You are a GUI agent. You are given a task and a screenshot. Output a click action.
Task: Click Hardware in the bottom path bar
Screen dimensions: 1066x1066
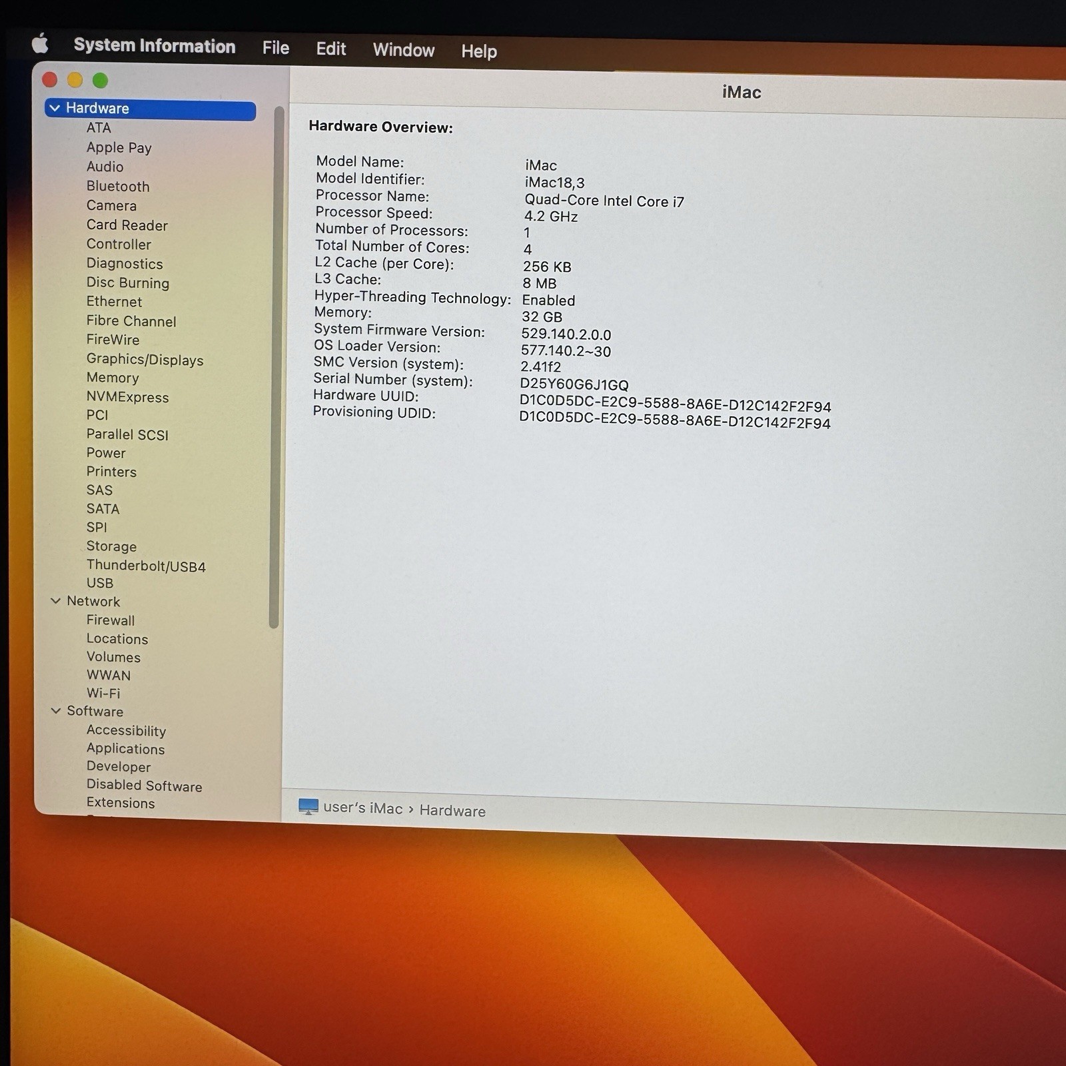(452, 811)
